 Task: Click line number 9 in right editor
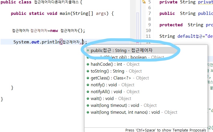click(149, 25)
